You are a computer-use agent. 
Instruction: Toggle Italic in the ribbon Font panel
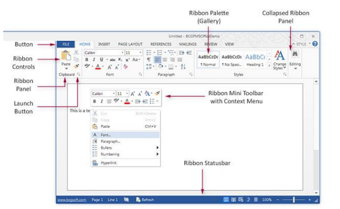pyautogui.click(x=94, y=59)
